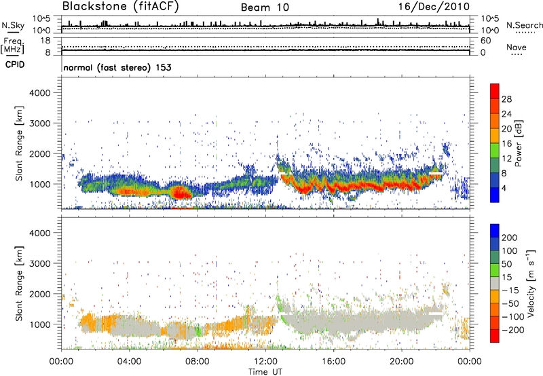
Task: Click the red bottom of velocity colorbar
Action: (495, 336)
